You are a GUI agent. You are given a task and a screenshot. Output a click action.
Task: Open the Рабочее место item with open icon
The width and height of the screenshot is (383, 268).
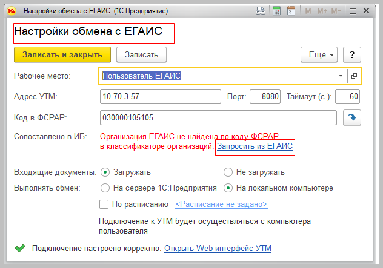tap(354, 76)
